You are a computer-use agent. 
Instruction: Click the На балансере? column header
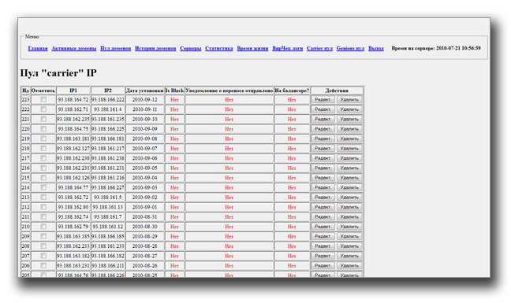pos(292,91)
